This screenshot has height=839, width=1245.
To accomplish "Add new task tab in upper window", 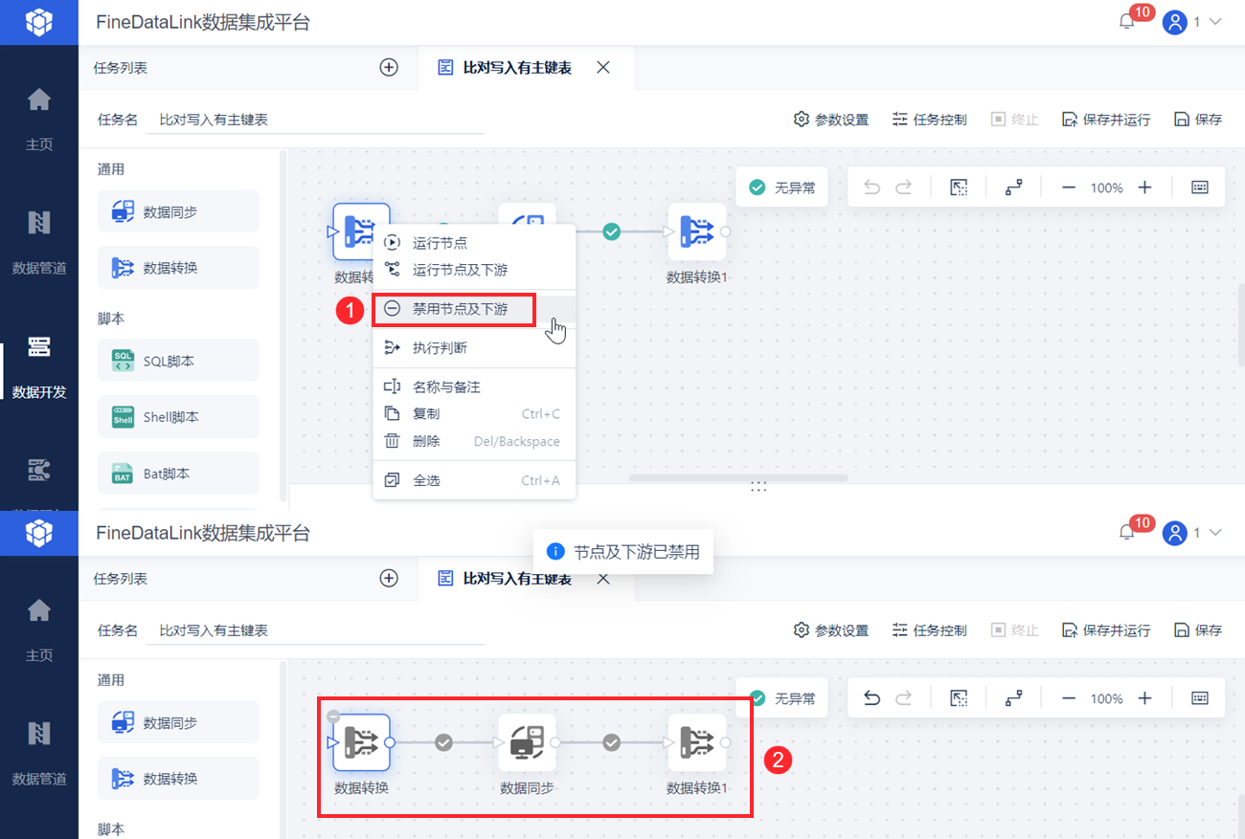I will click(389, 67).
